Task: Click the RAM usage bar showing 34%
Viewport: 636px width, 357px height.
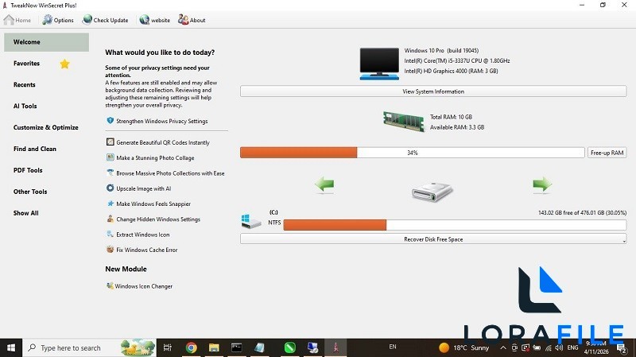Action: point(412,153)
